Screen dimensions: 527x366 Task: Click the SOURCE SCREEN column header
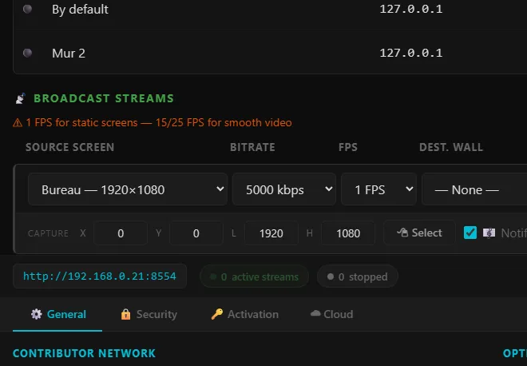[70, 147]
